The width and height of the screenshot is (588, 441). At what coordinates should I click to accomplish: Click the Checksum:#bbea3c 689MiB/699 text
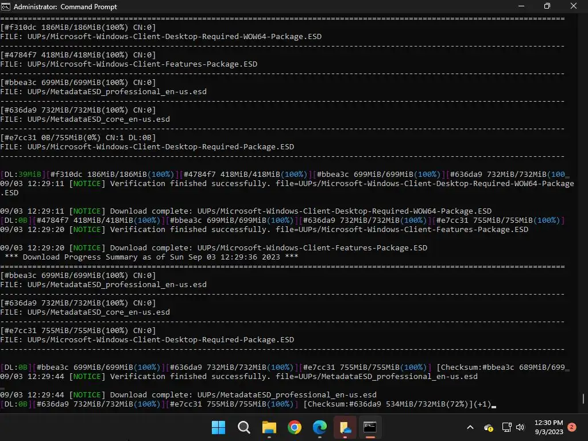point(501,367)
